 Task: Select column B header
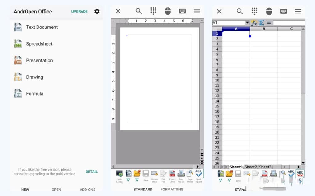[264, 29]
